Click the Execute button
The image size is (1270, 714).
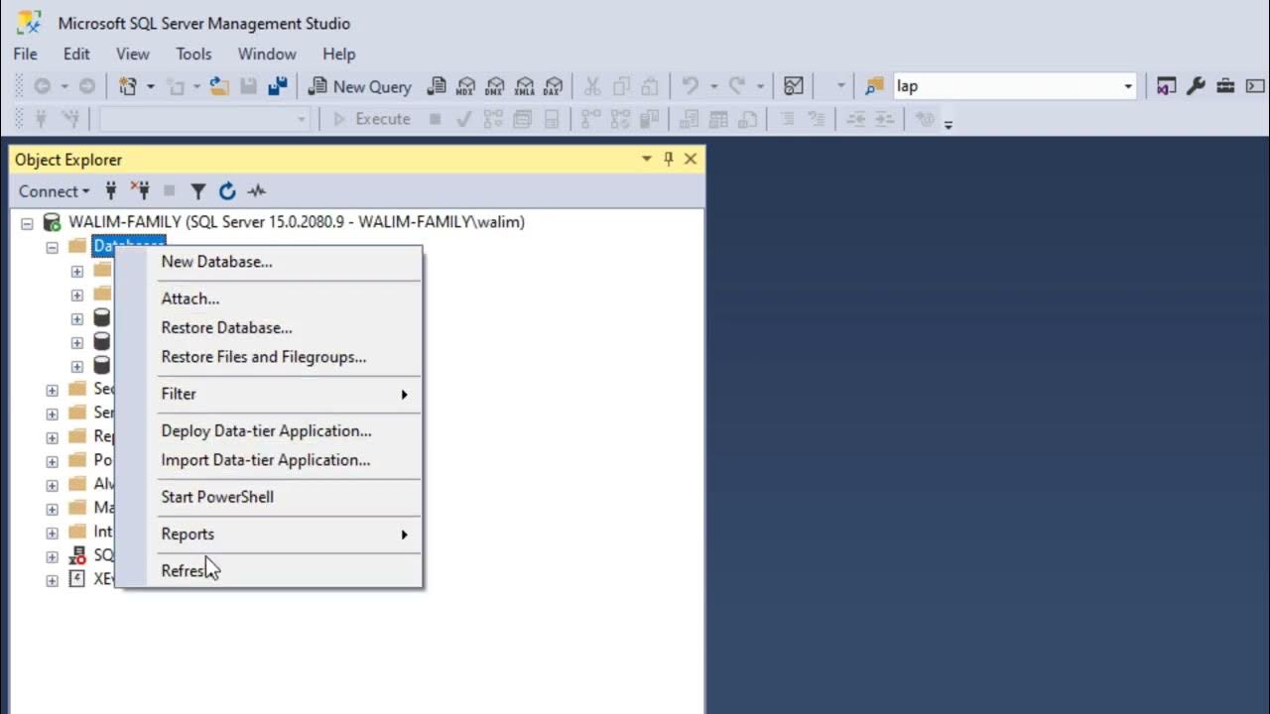coord(371,119)
